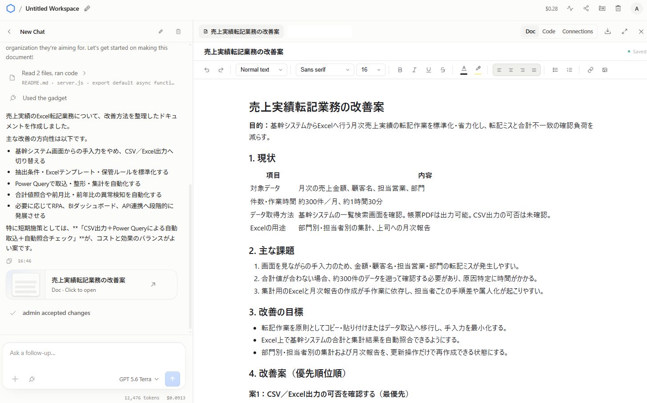
Task: Click the Untitled Workspace title
Action: [52, 8]
